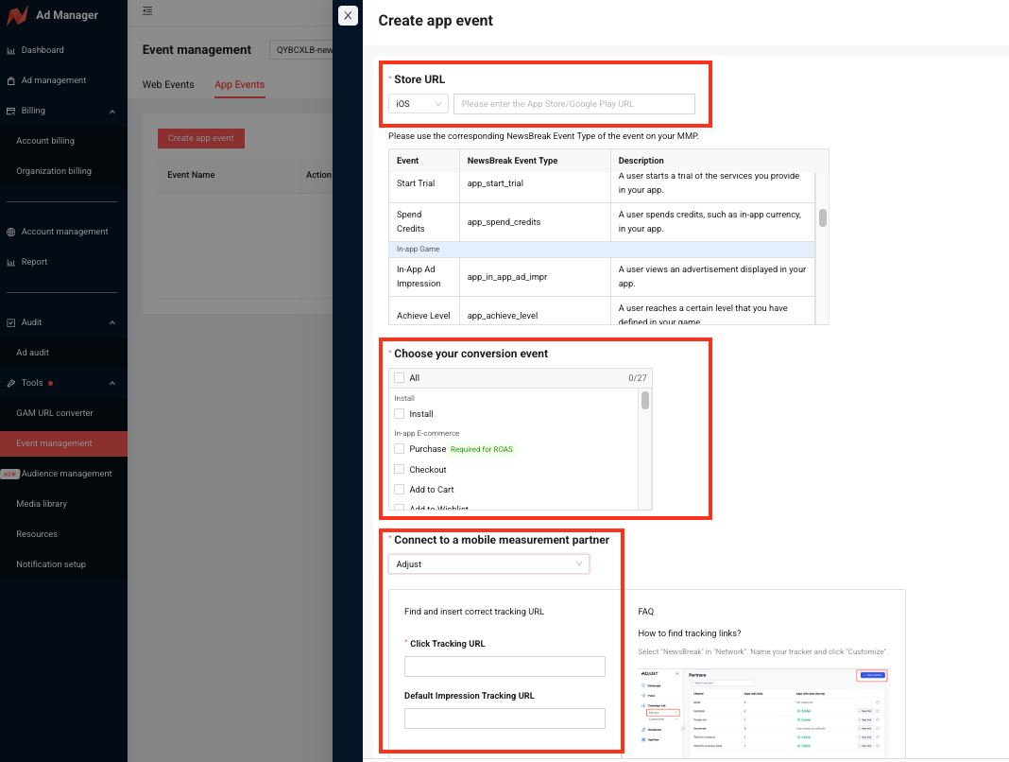The height and width of the screenshot is (762, 1009).
Task: Expand the Adjust measurement partner dropdown
Action: pos(488,564)
